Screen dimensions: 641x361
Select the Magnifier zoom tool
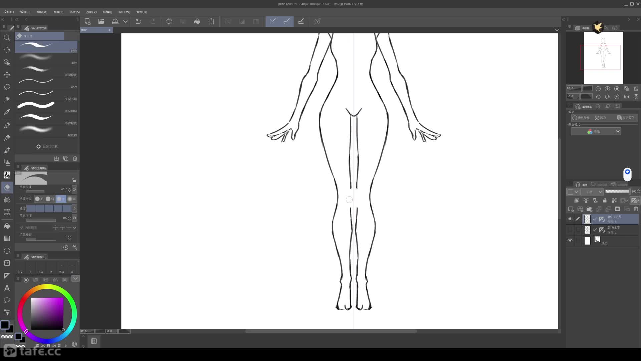7,37
